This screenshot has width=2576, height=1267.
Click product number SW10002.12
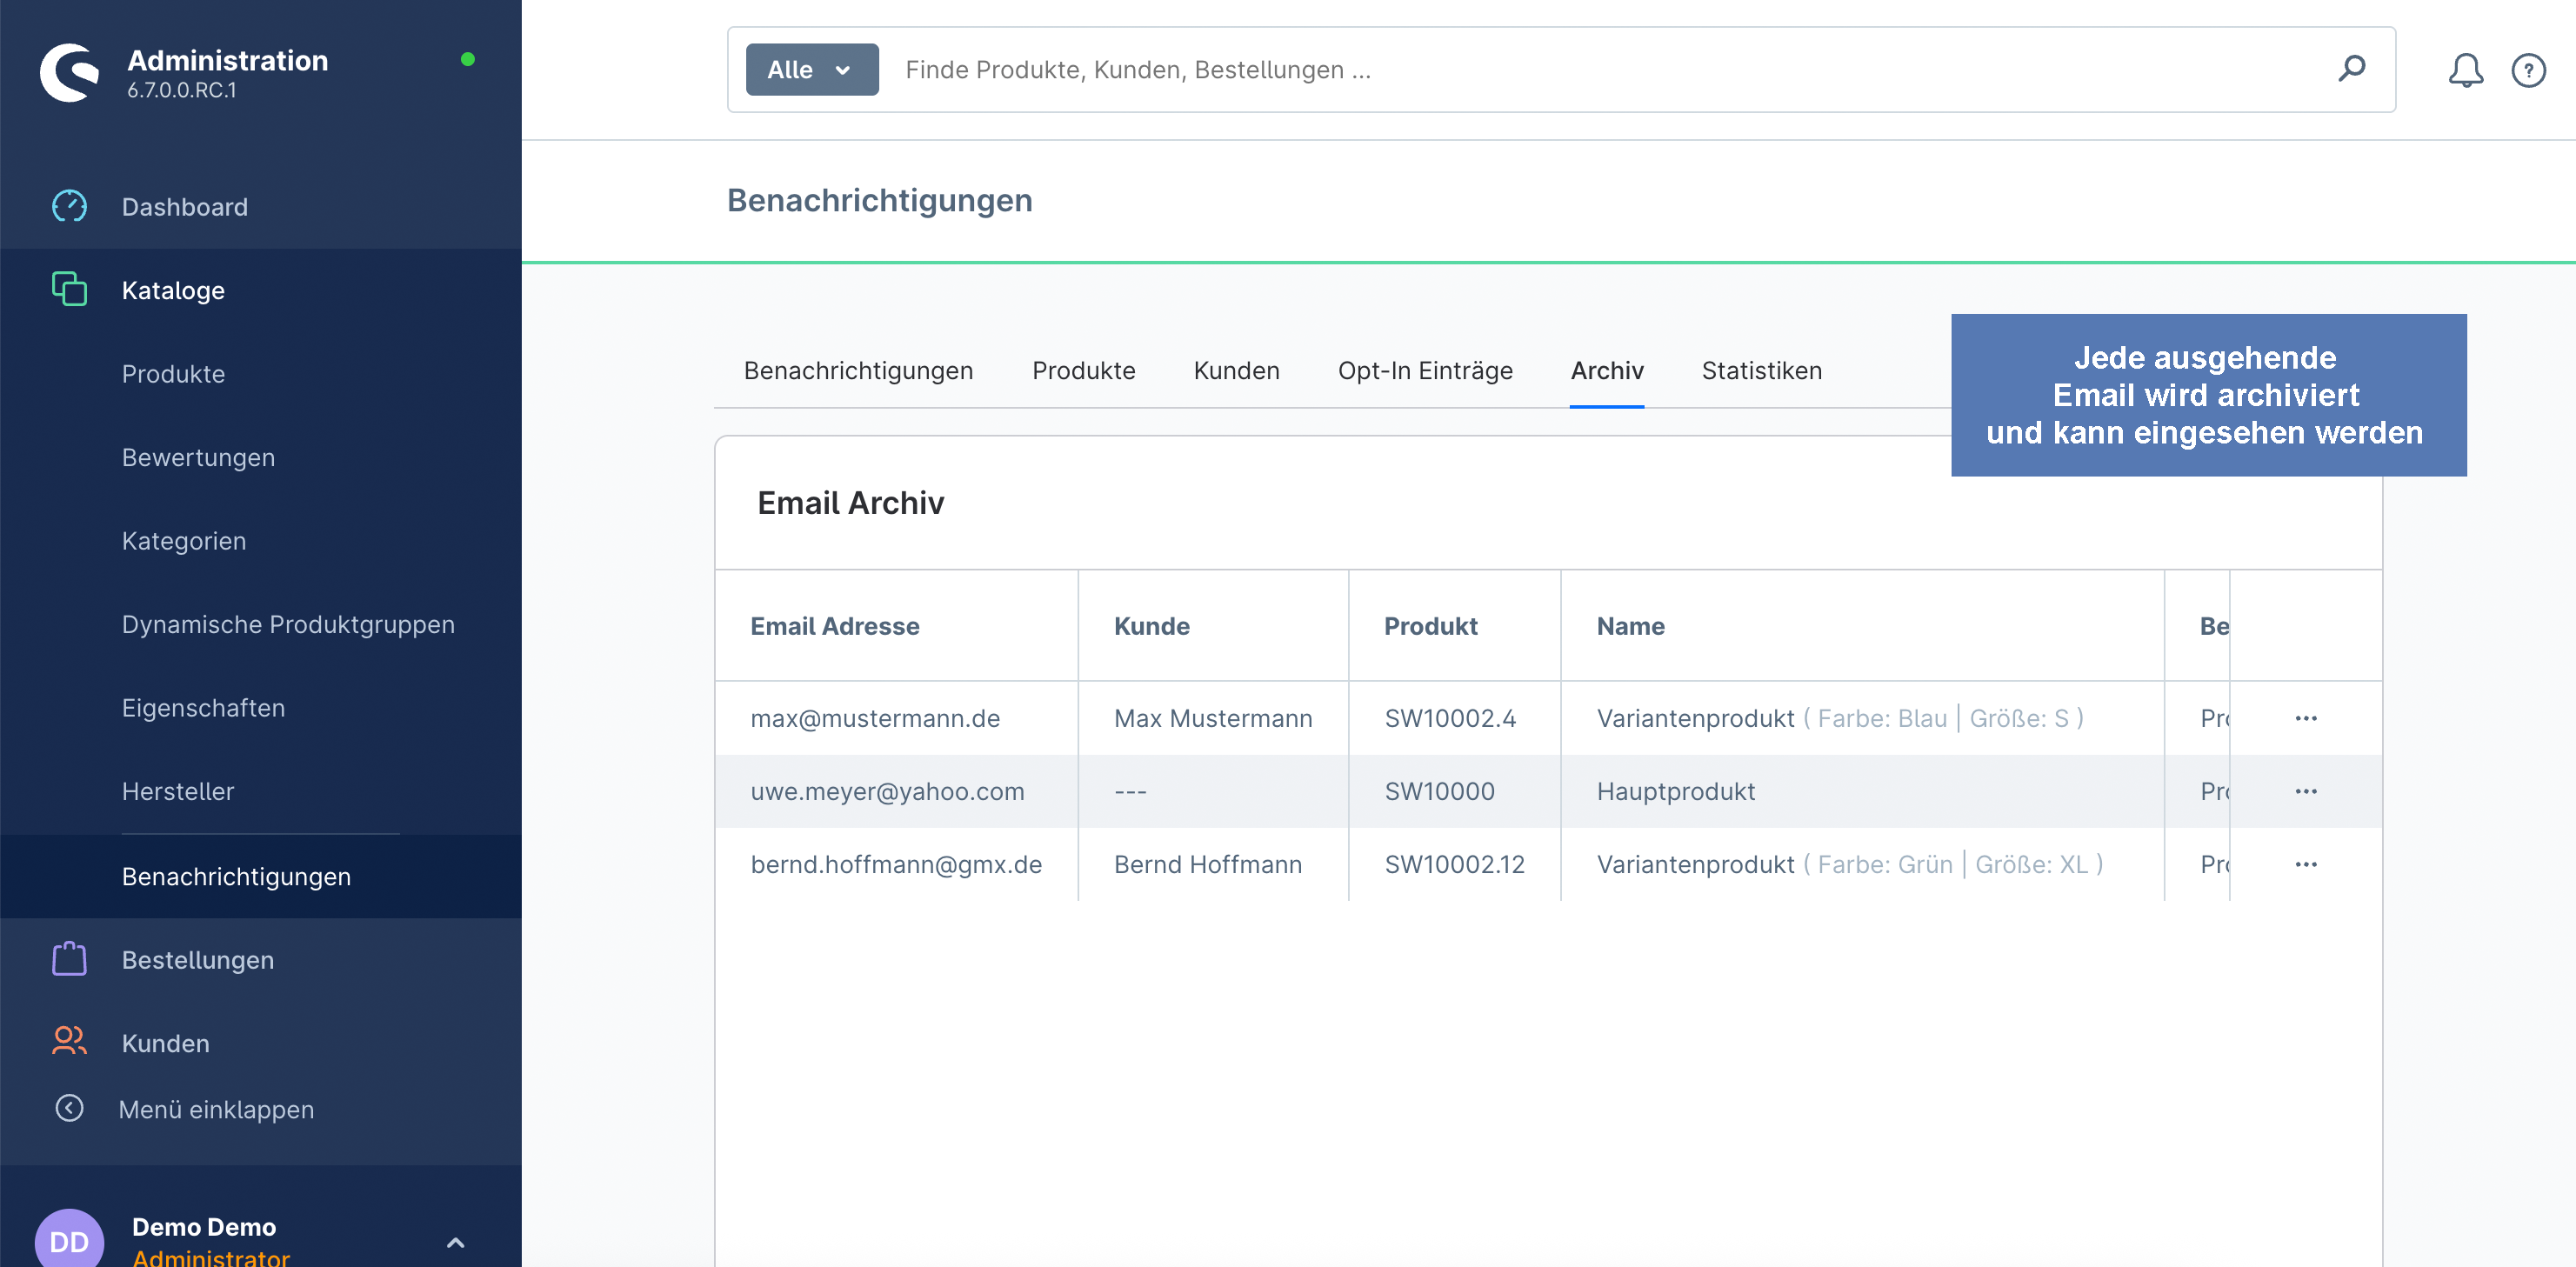pos(1454,864)
